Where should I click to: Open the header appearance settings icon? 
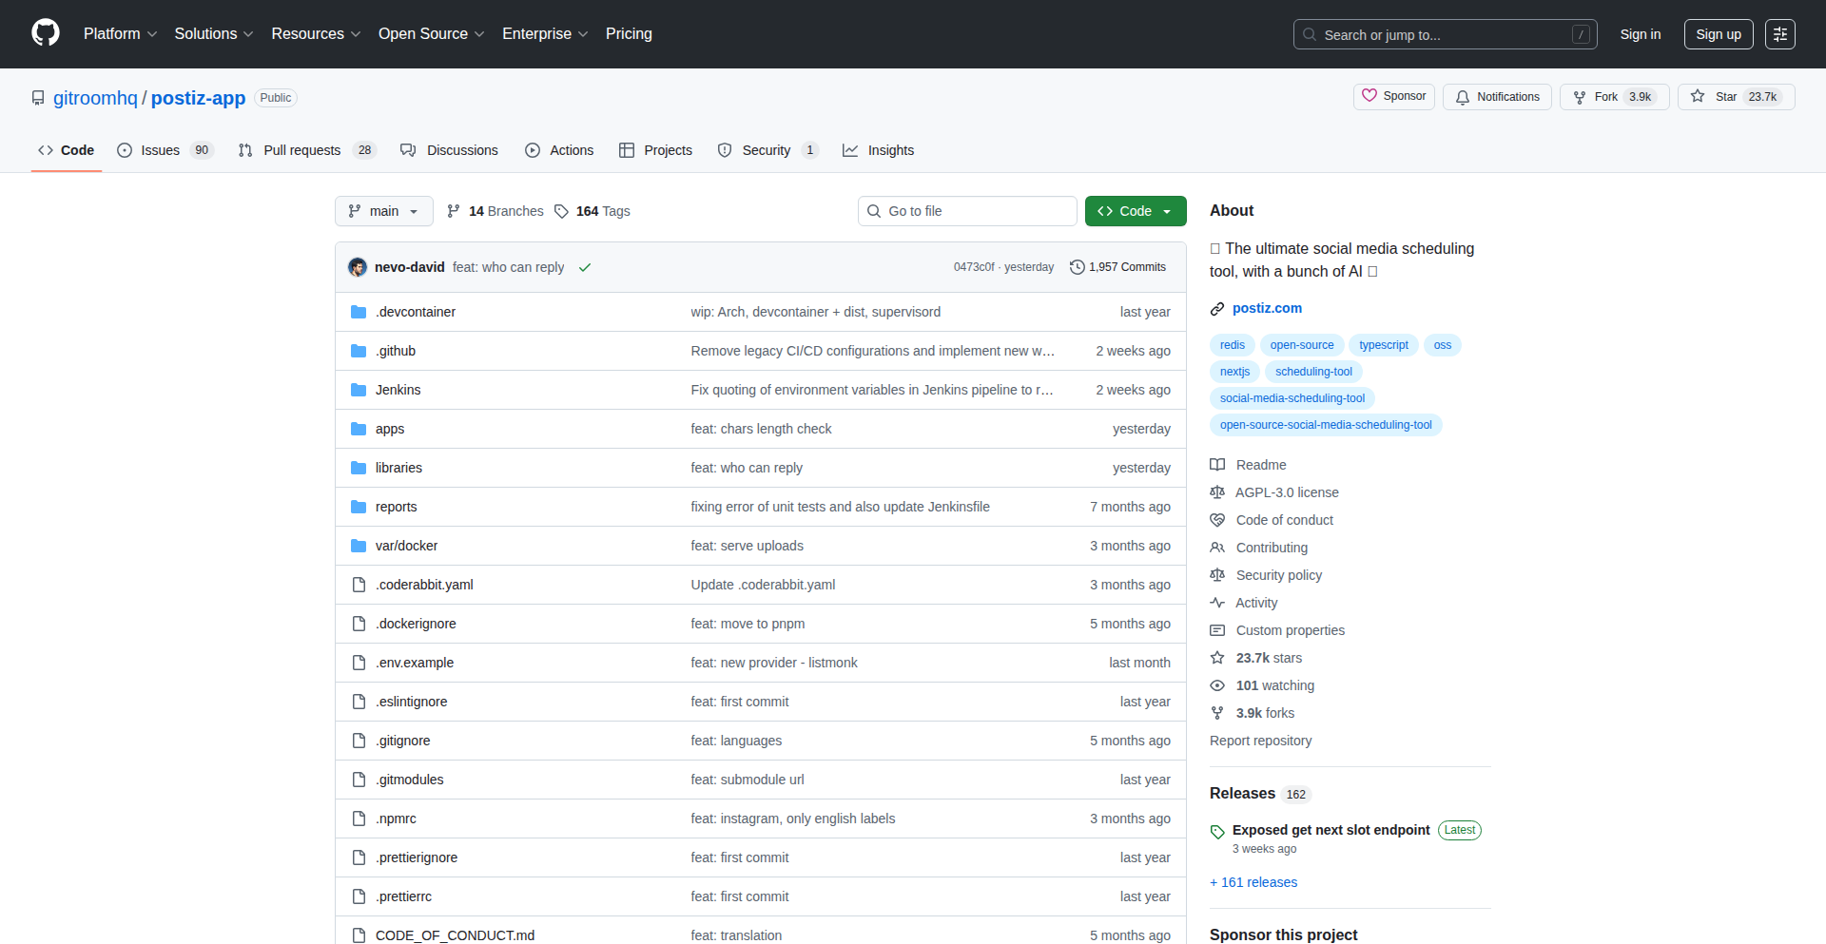[1779, 34]
